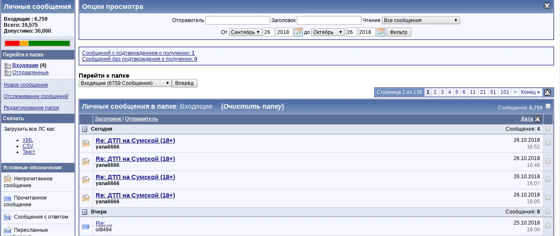Open the Отправленные folder link

tap(31, 73)
